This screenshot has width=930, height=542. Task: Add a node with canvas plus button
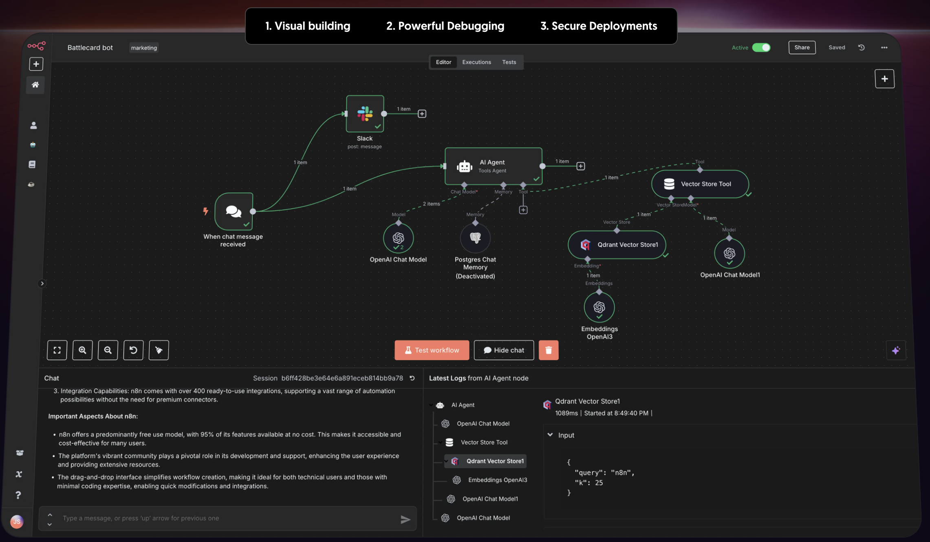pyautogui.click(x=885, y=79)
